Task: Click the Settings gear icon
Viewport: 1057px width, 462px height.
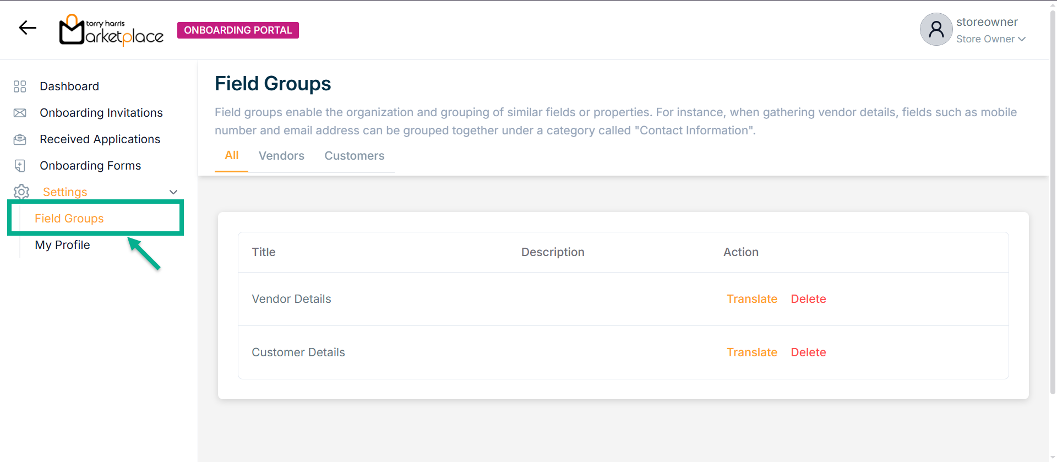Action: 21,192
